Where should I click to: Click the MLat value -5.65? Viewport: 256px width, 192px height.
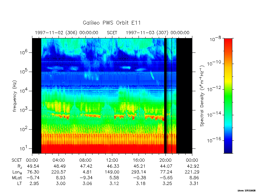pyautogui.click(x=166, y=178)
